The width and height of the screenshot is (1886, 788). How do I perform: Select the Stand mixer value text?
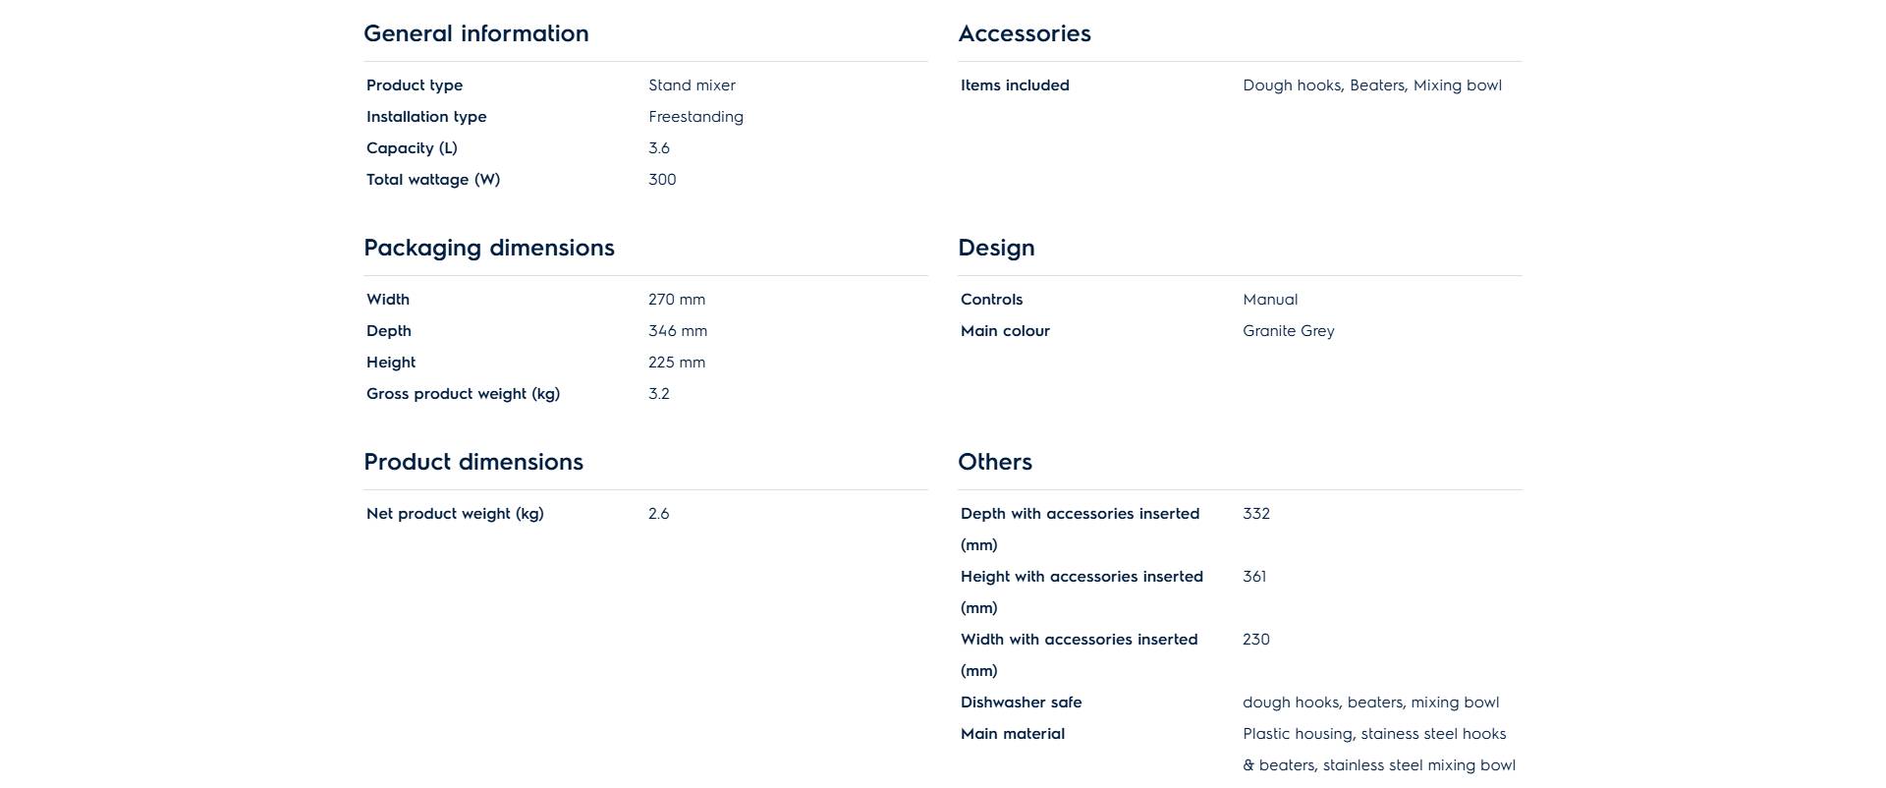[x=692, y=85]
